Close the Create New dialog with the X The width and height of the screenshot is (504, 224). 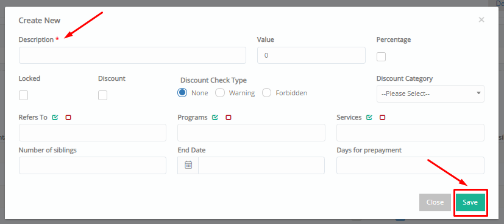[x=481, y=20]
